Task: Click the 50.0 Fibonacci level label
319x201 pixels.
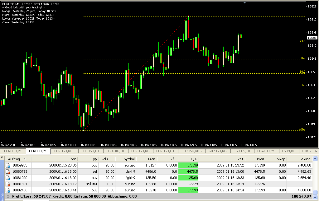Action: coord(302,72)
